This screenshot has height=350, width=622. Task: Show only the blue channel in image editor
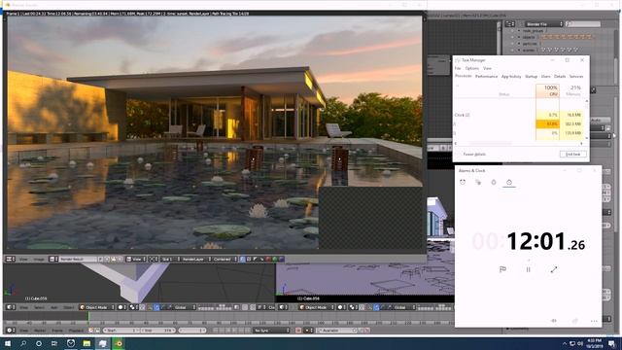point(281,260)
